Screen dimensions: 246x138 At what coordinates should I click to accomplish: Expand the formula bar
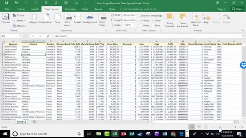[x=243, y=36]
